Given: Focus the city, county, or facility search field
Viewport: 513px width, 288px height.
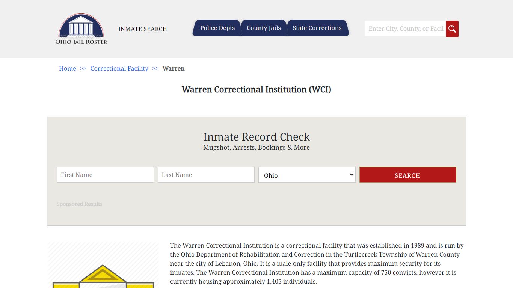Looking at the screenshot, I should click(x=405, y=28).
